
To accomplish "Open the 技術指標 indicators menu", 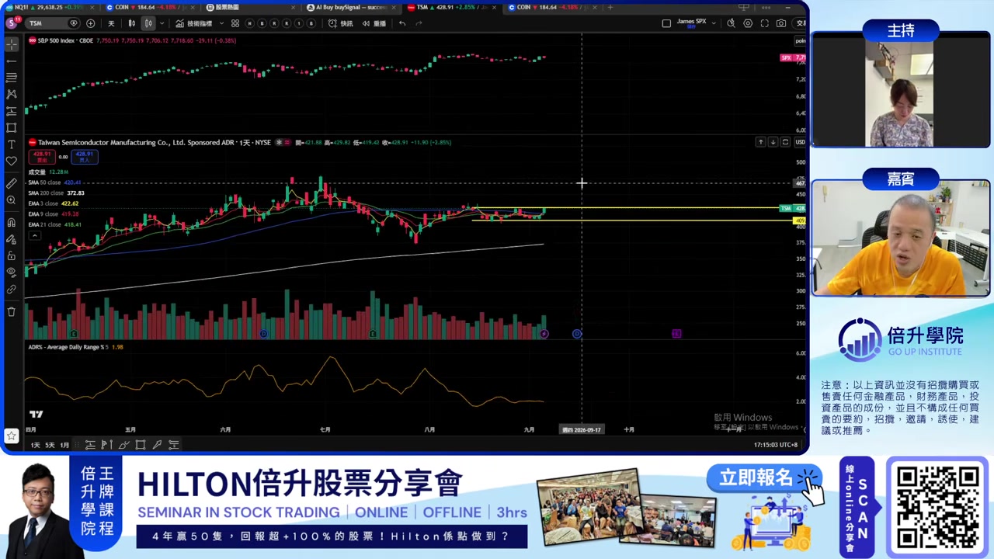I will 194,23.
